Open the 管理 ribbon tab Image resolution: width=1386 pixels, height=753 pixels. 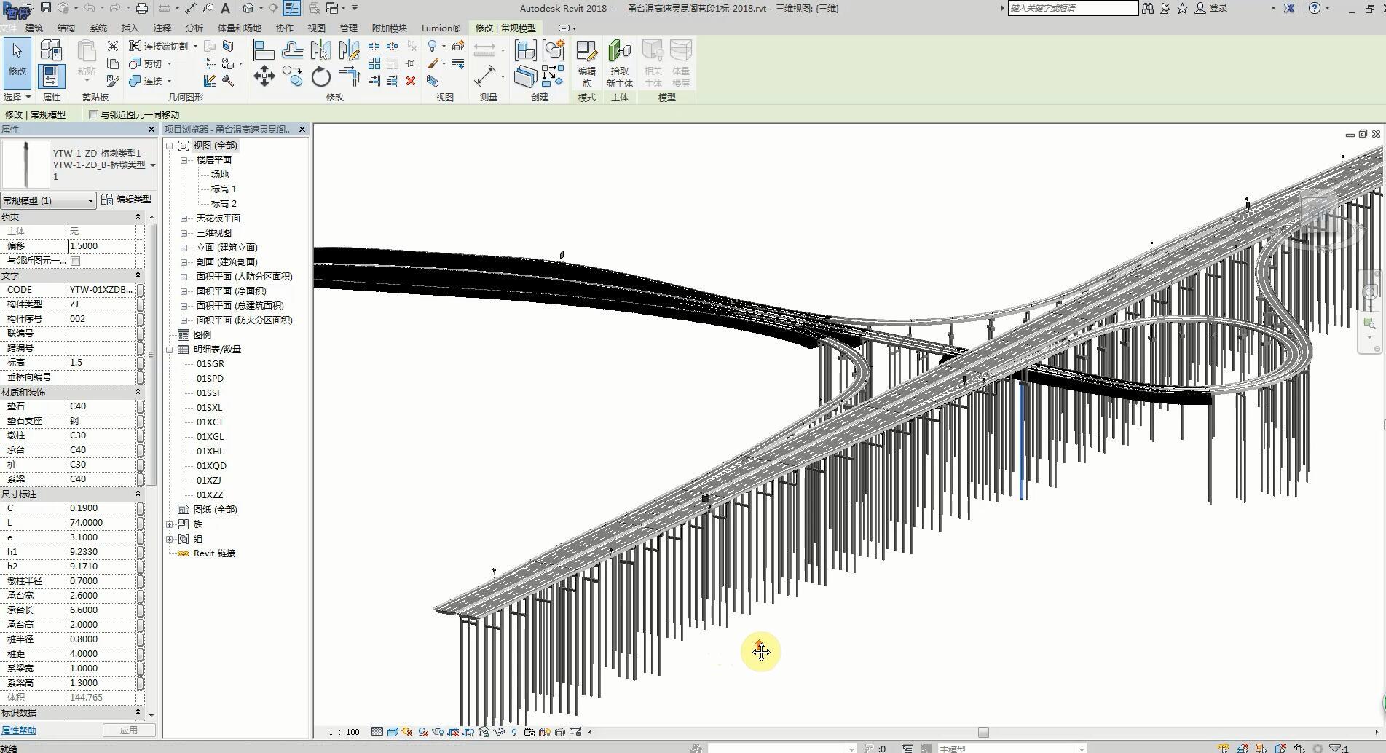[349, 28]
